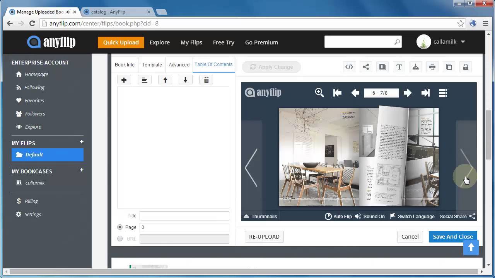Open Social Share options
Image resolution: width=495 pixels, height=278 pixels.
(x=457, y=216)
